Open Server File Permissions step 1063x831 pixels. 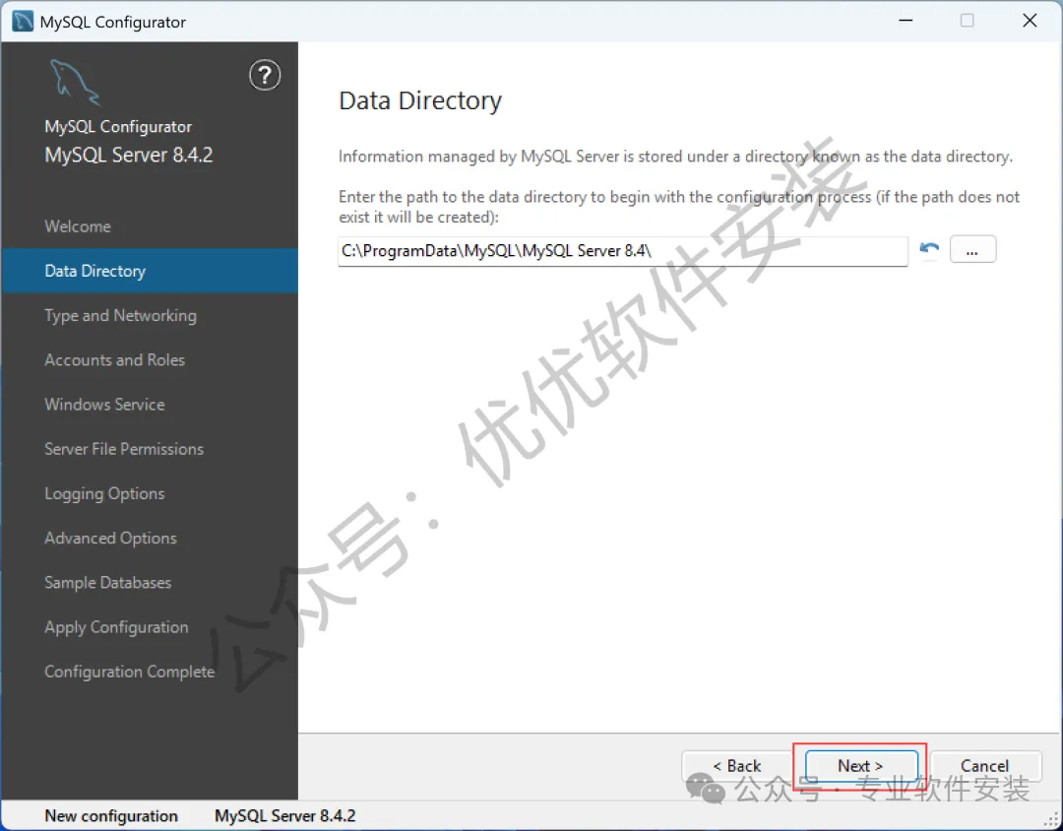point(150,449)
